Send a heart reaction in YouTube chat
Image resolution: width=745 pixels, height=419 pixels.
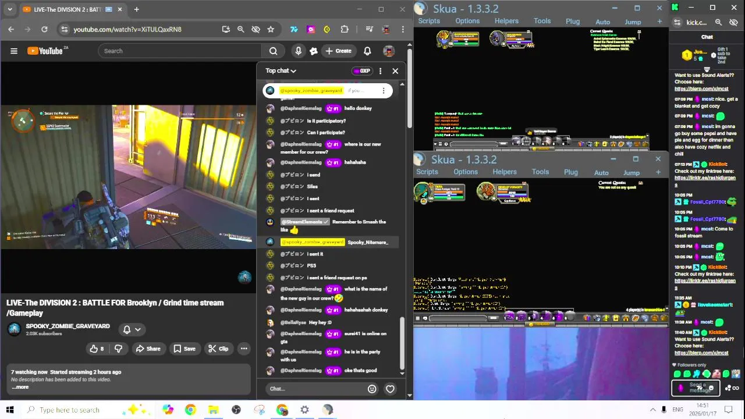coord(390,389)
